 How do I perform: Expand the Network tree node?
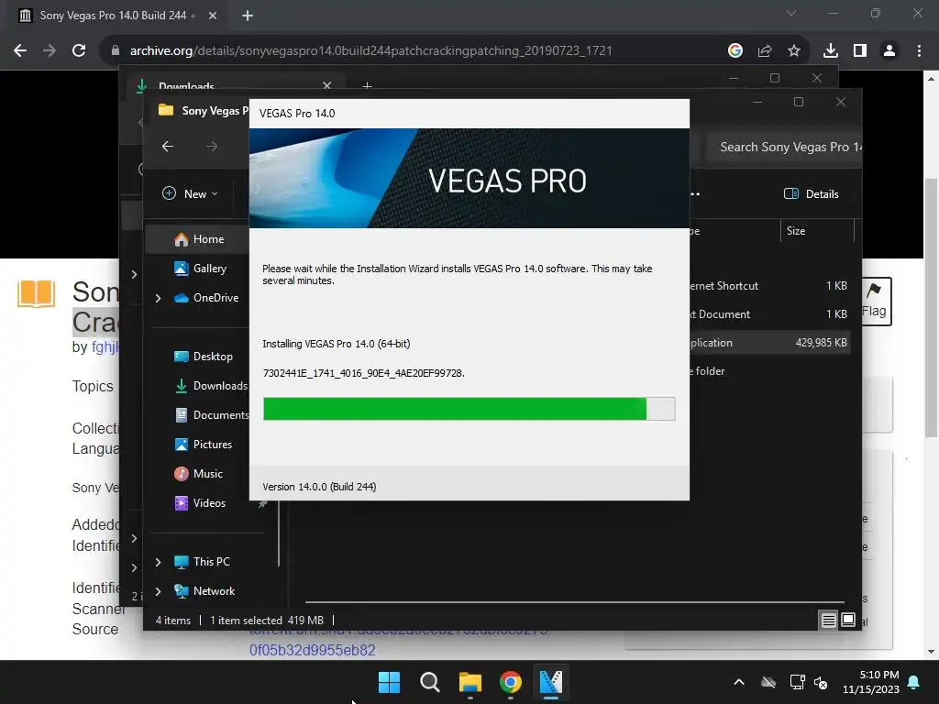click(x=158, y=591)
